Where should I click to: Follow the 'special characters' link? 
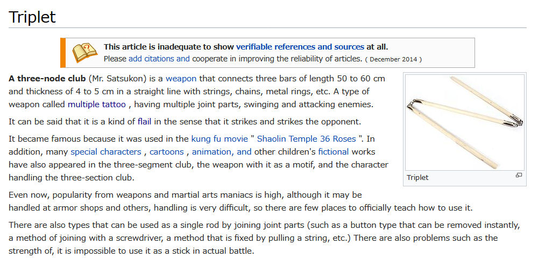point(106,152)
